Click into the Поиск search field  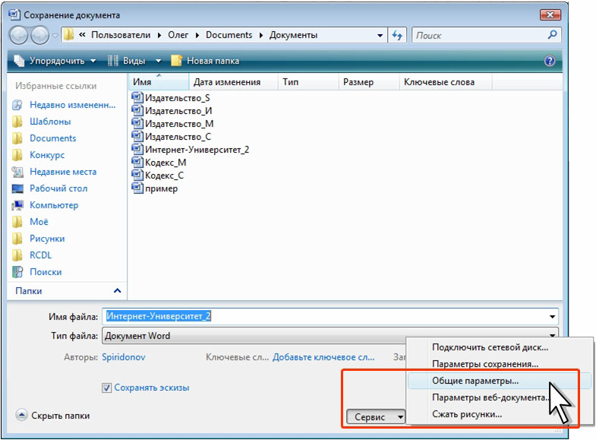point(479,36)
